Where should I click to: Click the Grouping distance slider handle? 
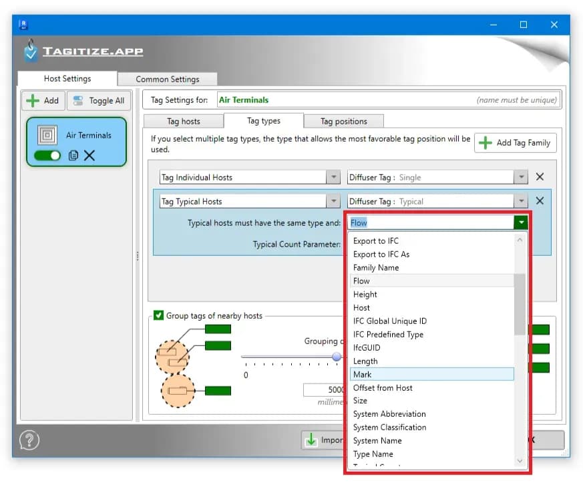pos(337,357)
